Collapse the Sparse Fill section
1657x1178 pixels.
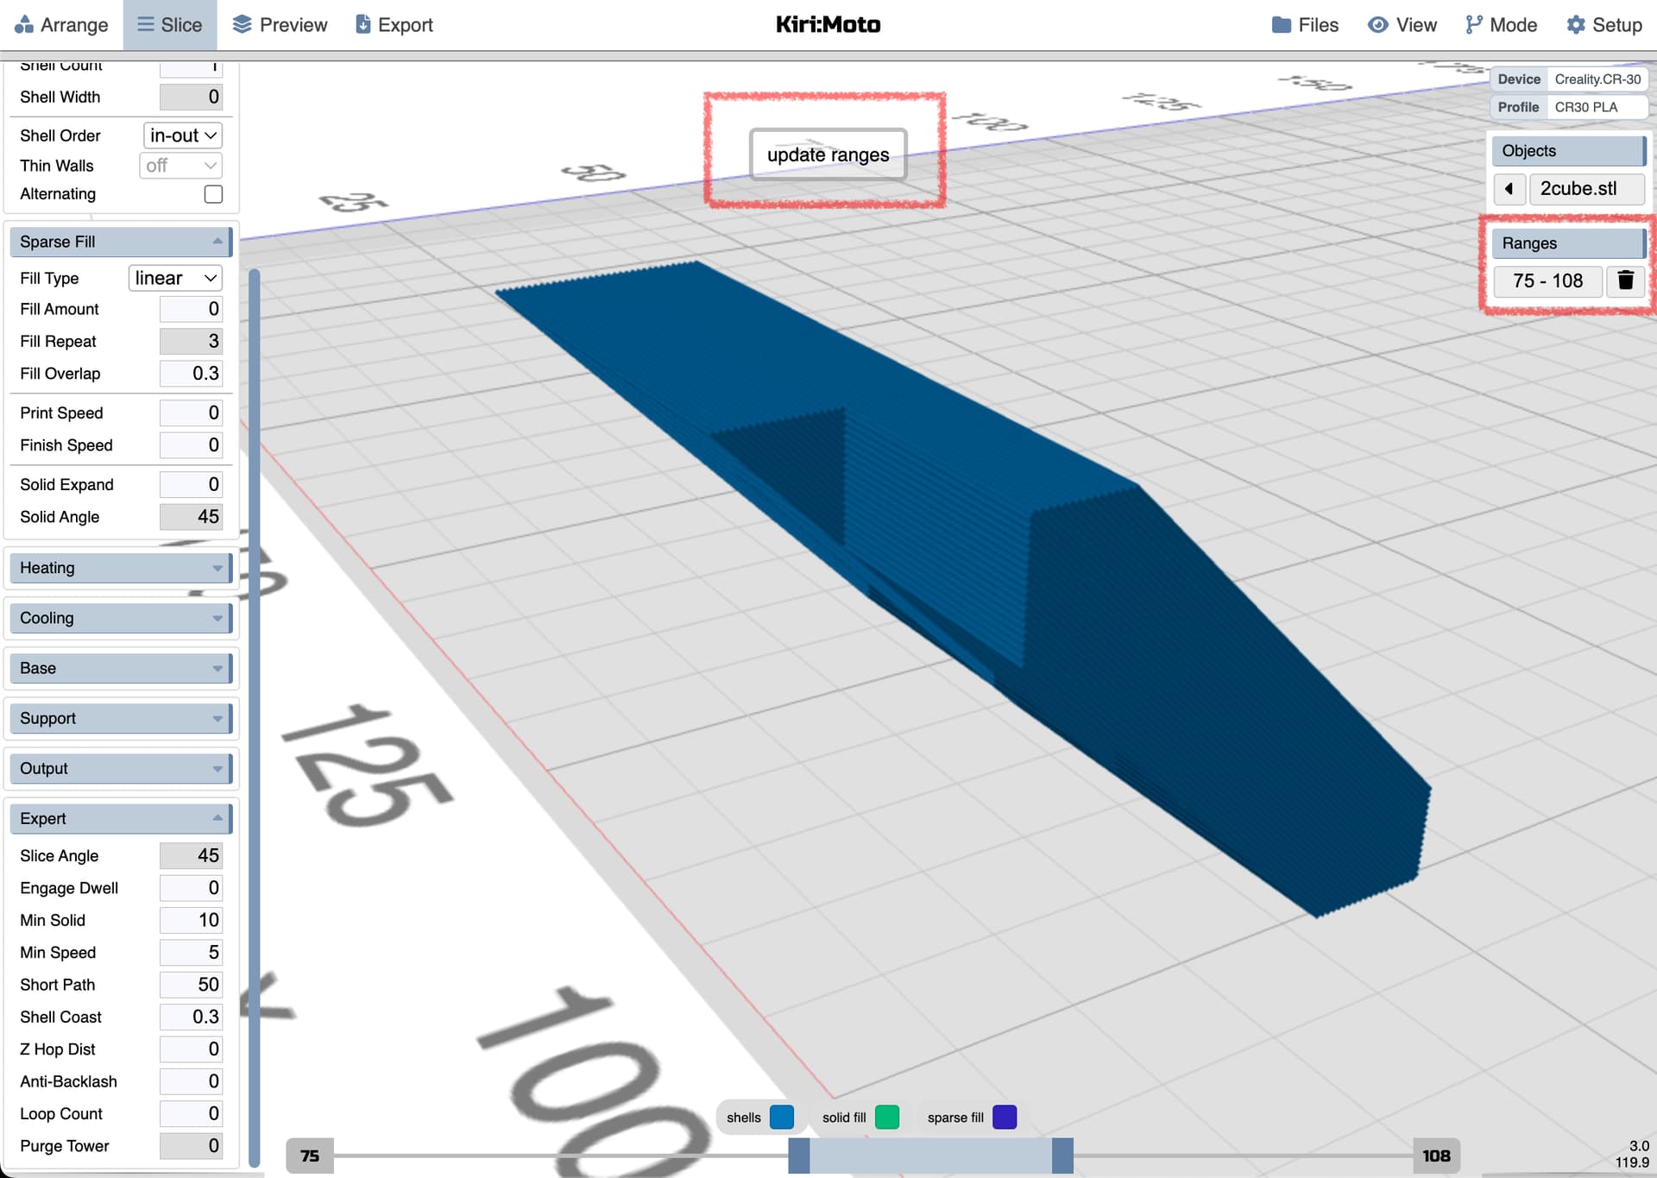click(121, 242)
